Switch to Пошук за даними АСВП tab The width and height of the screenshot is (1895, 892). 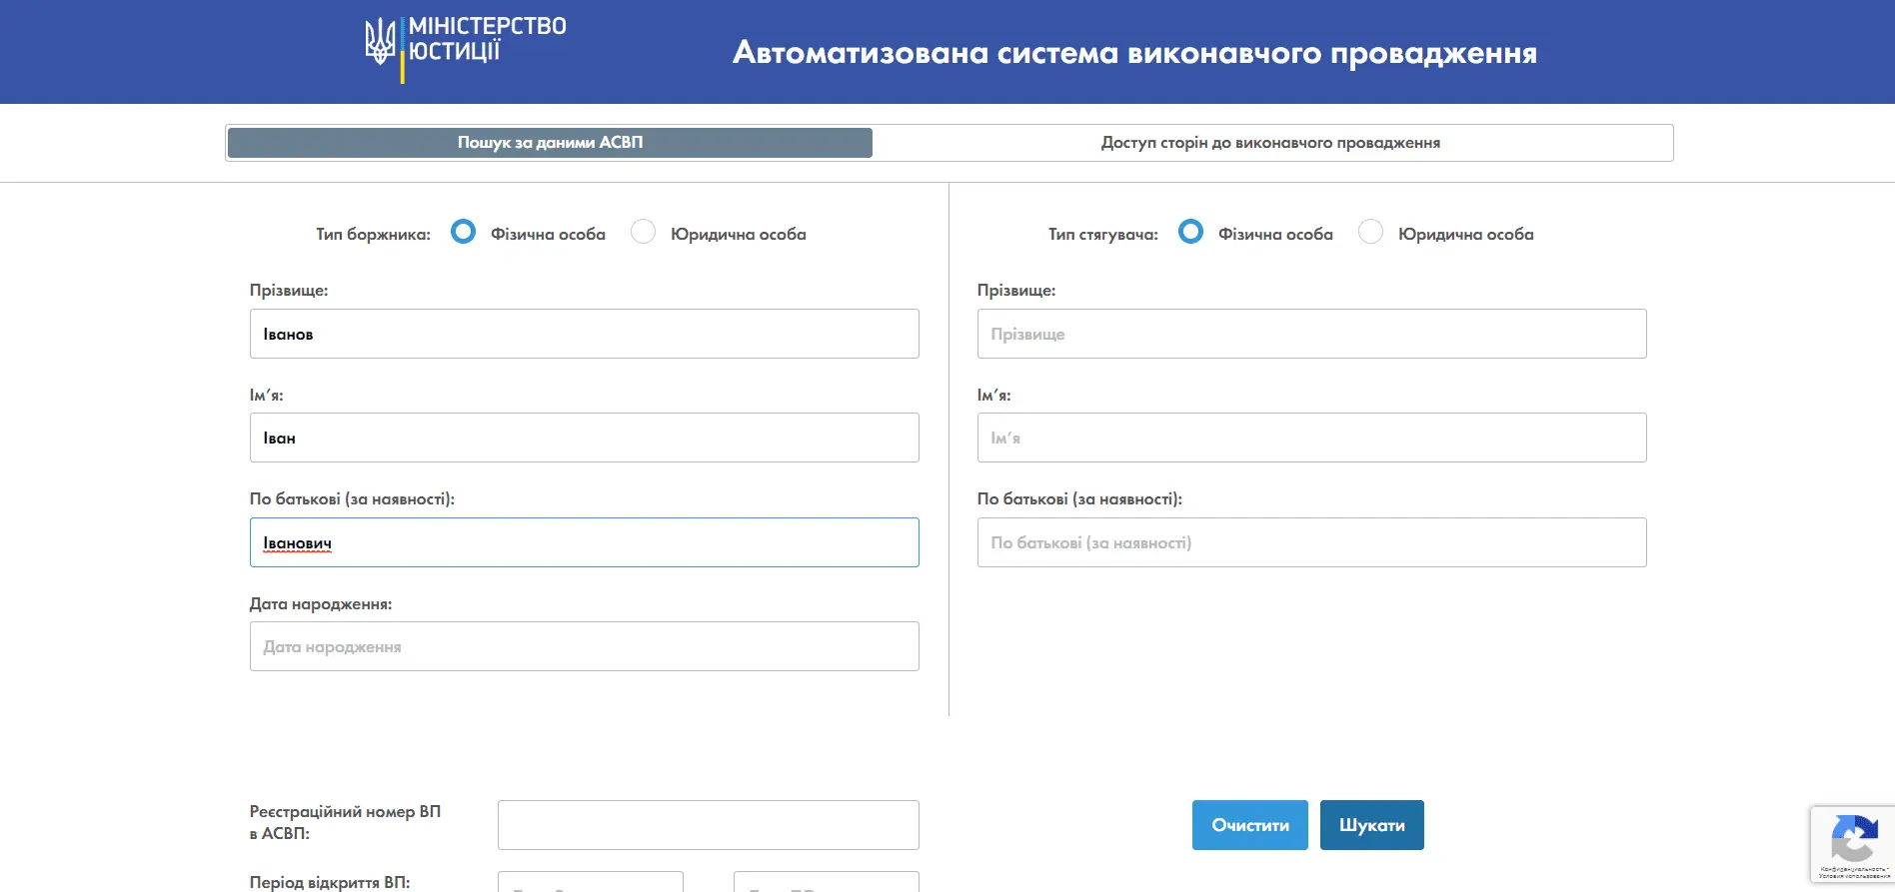pyautogui.click(x=550, y=143)
